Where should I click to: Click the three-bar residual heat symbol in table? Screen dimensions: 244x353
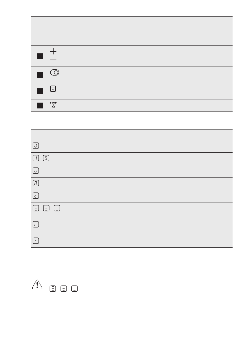coord(36,208)
